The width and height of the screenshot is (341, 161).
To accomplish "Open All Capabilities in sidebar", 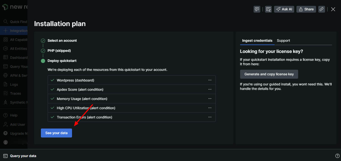I will coord(14,40).
